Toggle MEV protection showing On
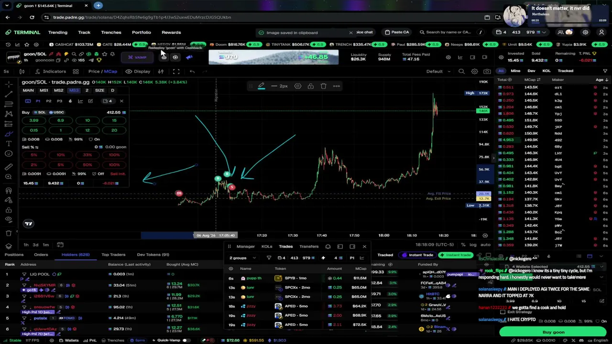 point(94,139)
